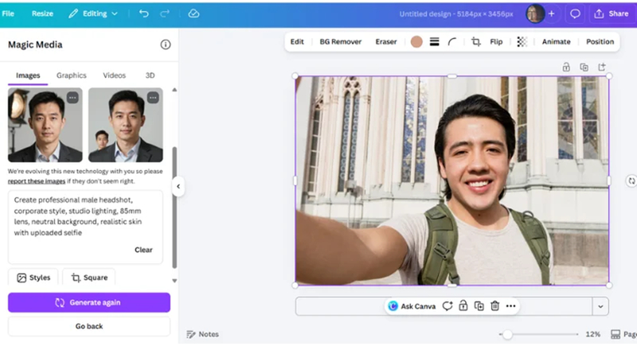Undo the last action
Screen dimensions: 637x358
(x=143, y=14)
